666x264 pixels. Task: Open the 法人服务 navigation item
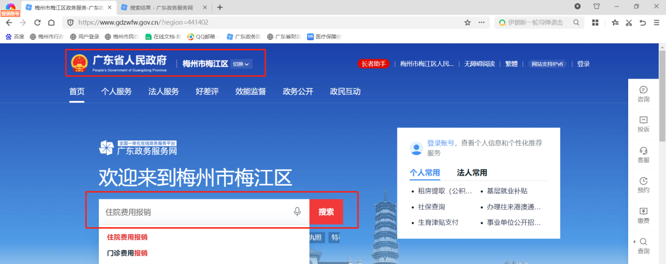(163, 92)
